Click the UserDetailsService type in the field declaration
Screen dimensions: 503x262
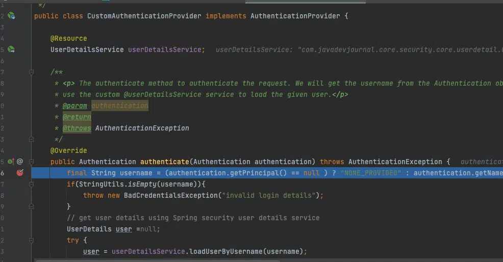coord(87,50)
